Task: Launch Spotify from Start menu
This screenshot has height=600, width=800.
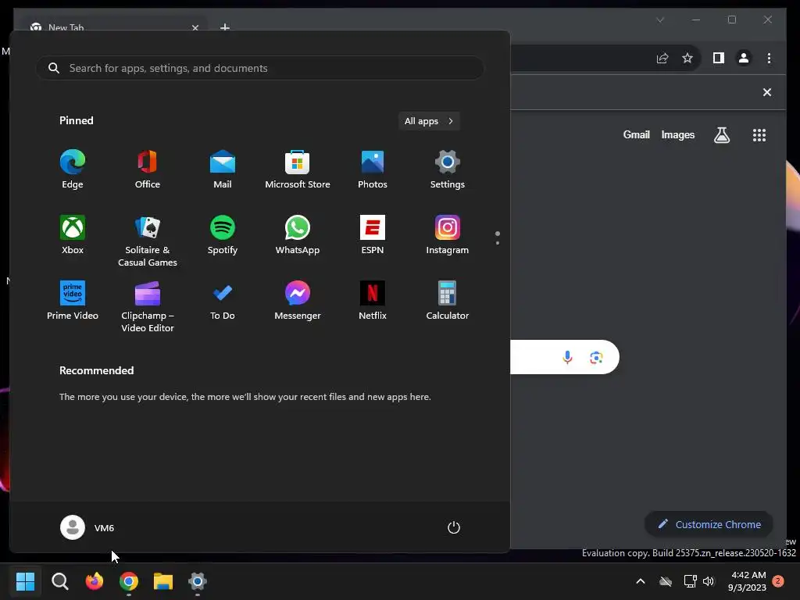Action: point(223,234)
